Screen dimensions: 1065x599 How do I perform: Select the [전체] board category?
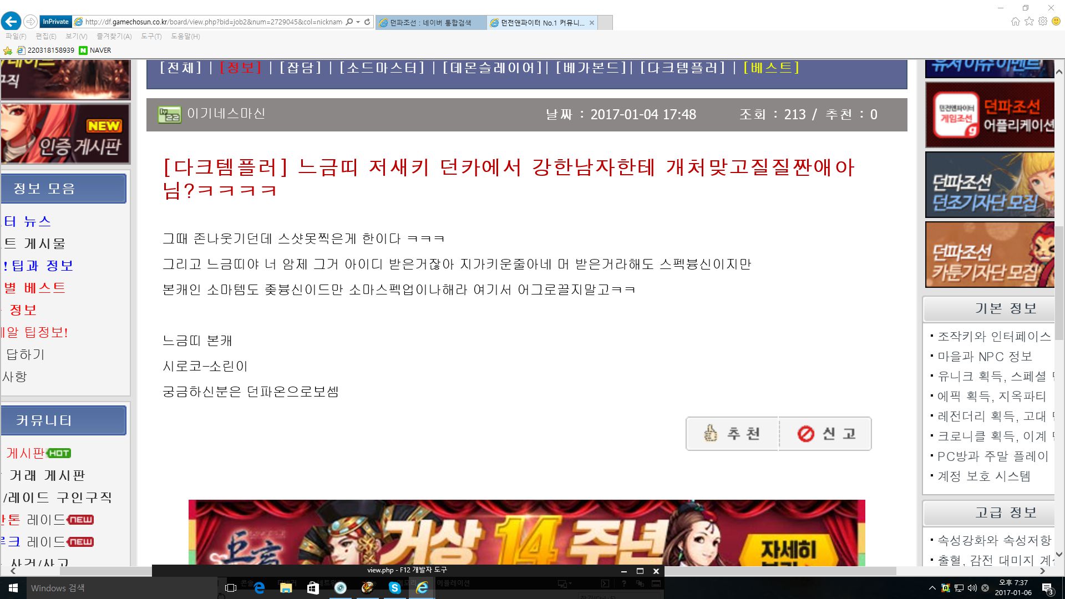coord(181,68)
